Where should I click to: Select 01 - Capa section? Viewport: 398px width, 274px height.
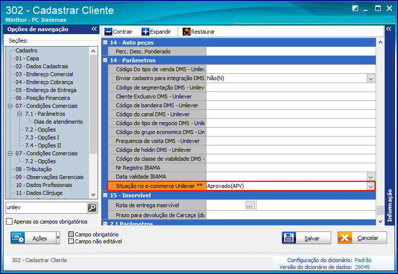(x=27, y=58)
